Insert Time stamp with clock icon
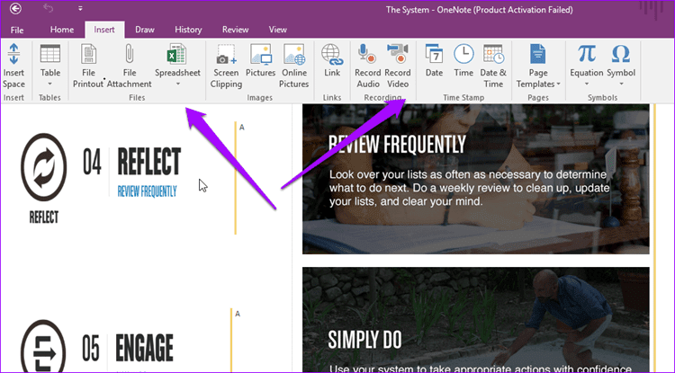 pyautogui.click(x=463, y=54)
